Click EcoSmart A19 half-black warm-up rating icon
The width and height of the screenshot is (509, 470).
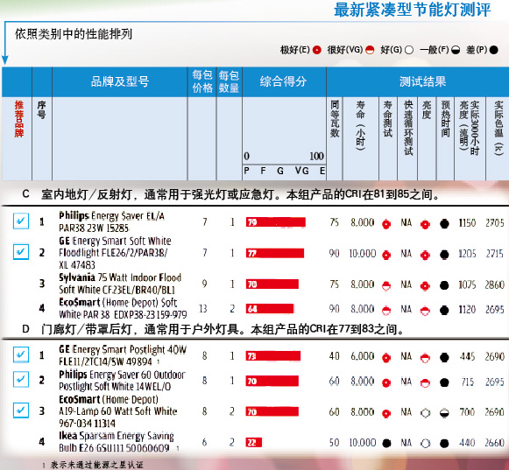444,413
